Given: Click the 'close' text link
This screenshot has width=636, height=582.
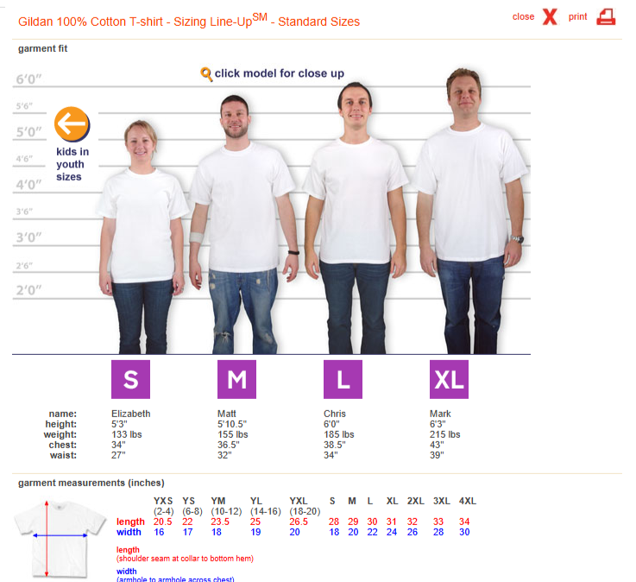Looking at the screenshot, I should click(523, 16).
